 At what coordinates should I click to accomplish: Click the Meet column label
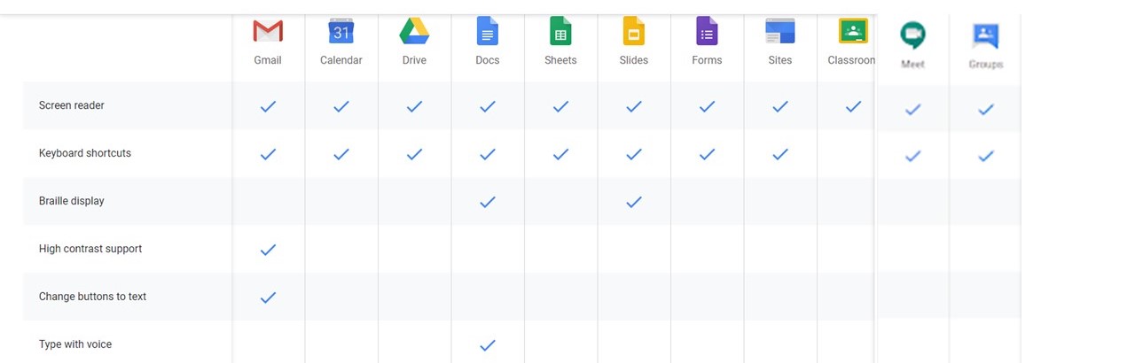[912, 65]
